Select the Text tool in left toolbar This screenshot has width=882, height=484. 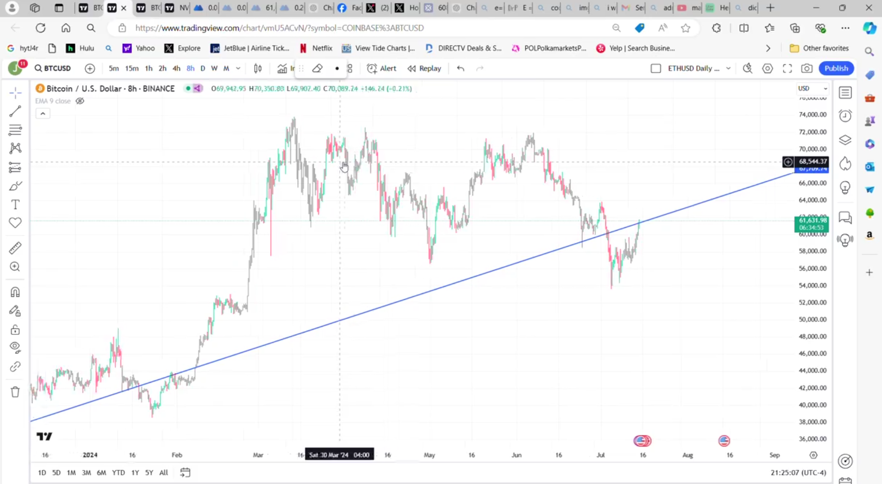pyautogui.click(x=15, y=205)
